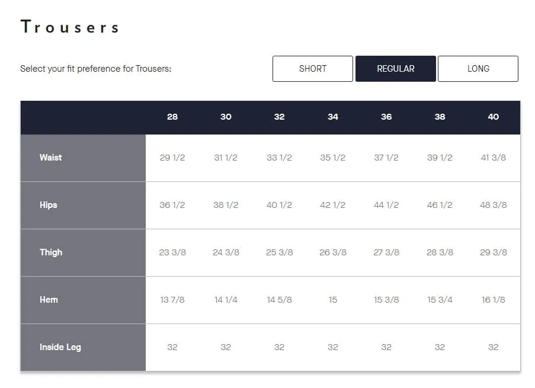This screenshot has width=535, height=388.
Task: Click the hips value 36 1/2
Action: tap(172, 205)
